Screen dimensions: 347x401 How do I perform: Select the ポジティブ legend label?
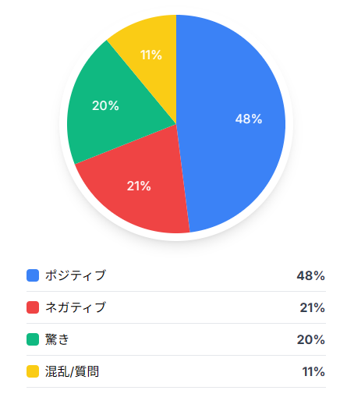pyautogui.click(x=76, y=275)
